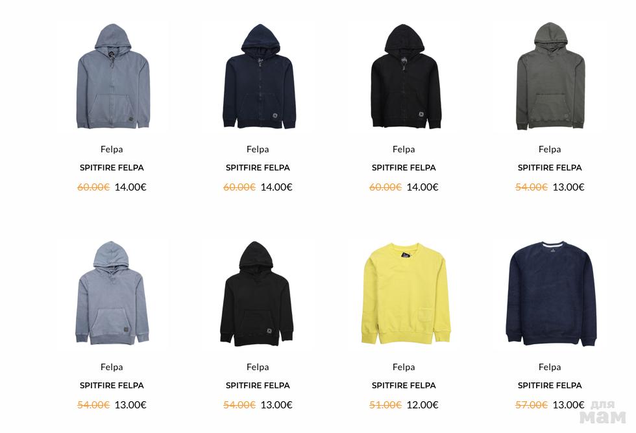Screen dimensions: 636x433
Task: Click the 12.00€ price of yellow sweatshirt
Action: (x=422, y=404)
